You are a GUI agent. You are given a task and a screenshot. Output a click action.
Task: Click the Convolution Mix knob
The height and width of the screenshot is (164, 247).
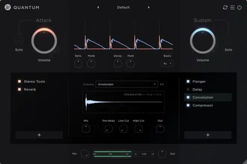click(x=86, y=129)
